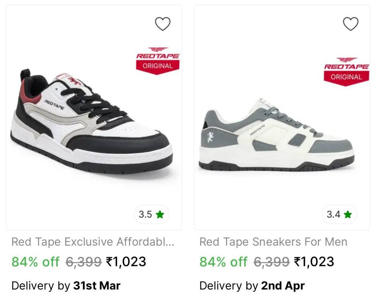Click the wishlist heart on the black sneaker

[x=162, y=23]
